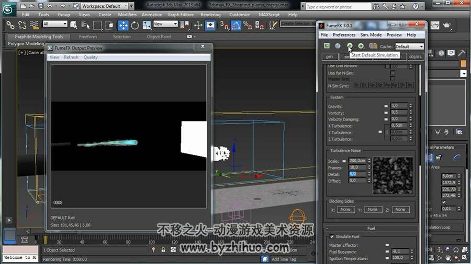Expand command panel modifier list dropdown

(x=464, y=74)
